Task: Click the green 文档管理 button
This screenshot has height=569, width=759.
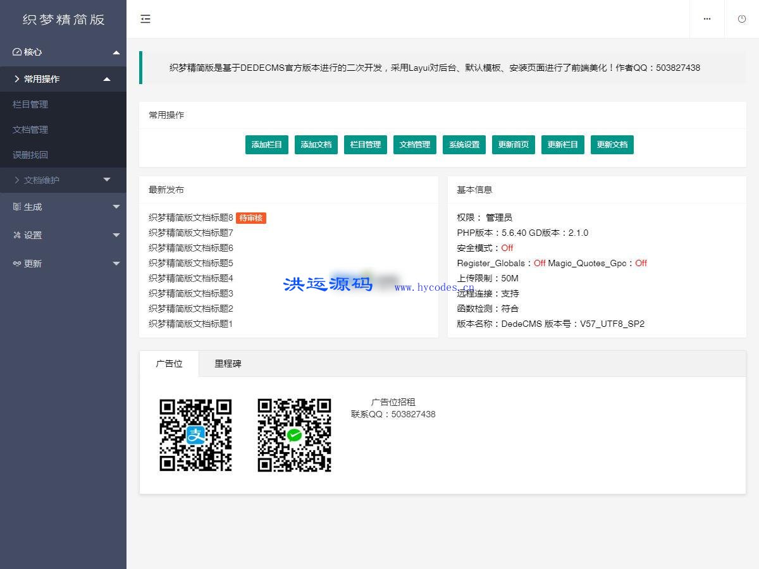Action: [x=415, y=145]
